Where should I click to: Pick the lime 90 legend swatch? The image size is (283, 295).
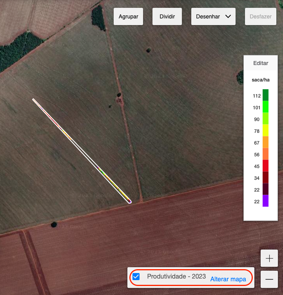pos(265,119)
